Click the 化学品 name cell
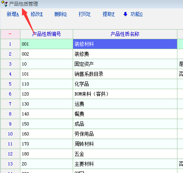This screenshot has width=183, height=173. pyautogui.click(x=125, y=84)
